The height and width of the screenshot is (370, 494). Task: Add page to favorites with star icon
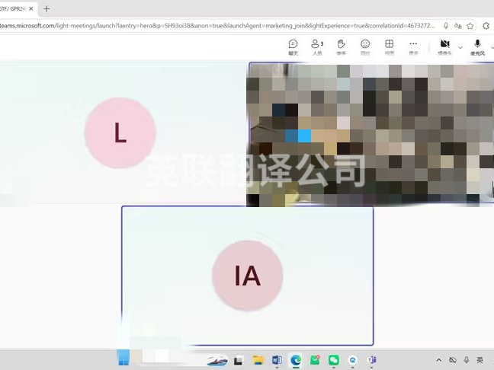tap(470, 26)
